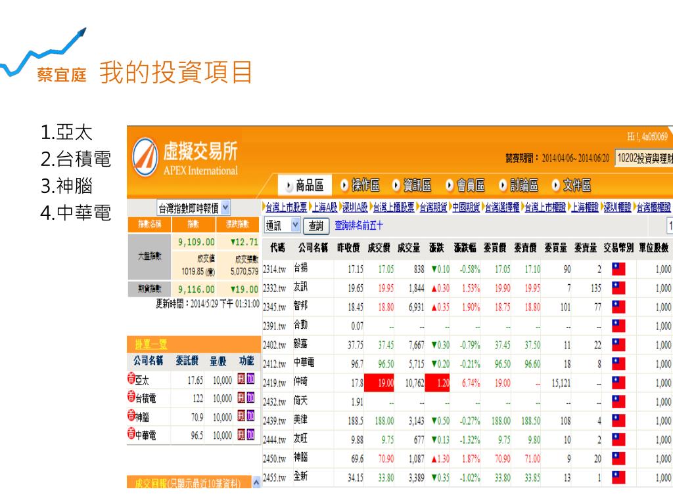Click the 大盤指數 value 9,109.00

(x=197, y=242)
